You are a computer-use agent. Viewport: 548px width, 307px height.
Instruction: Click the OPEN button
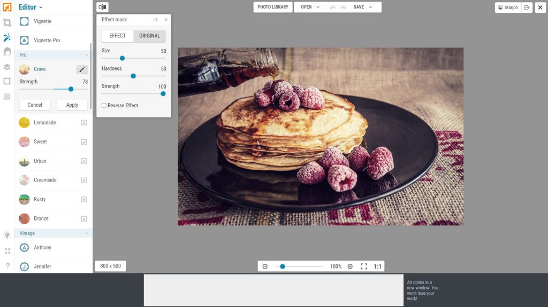306,7
